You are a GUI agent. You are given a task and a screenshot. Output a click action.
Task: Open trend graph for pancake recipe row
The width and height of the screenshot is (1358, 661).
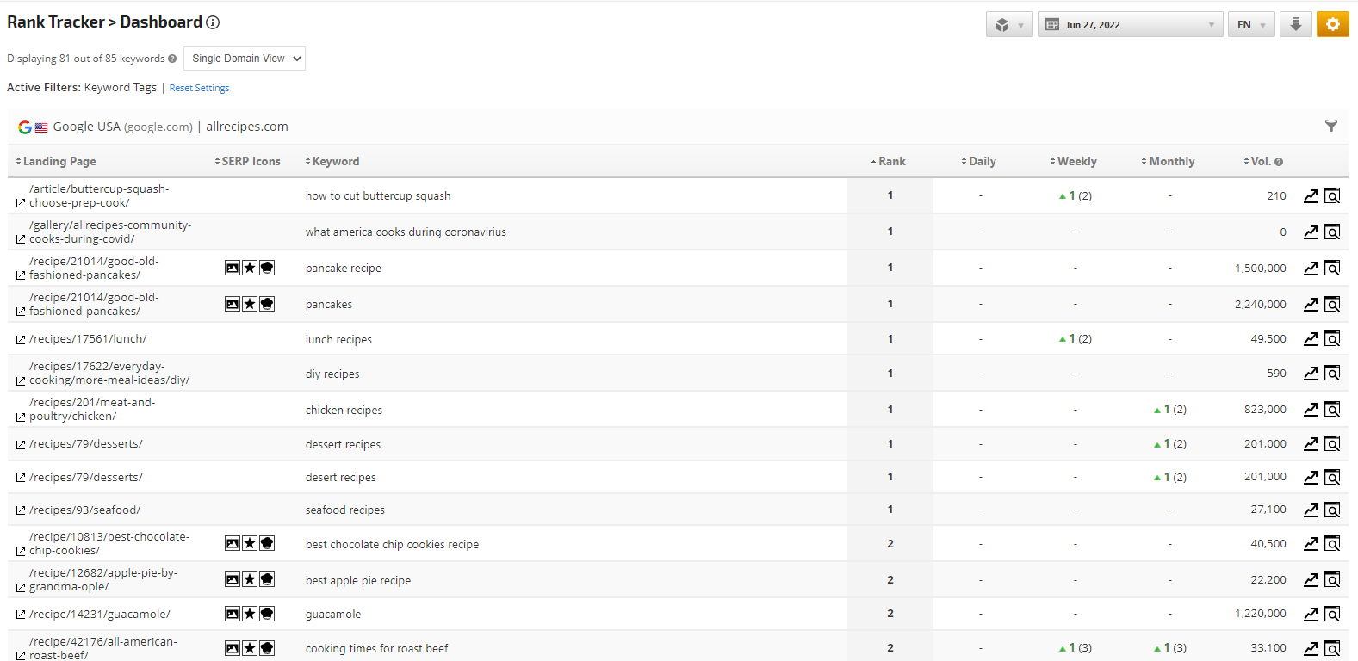tap(1310, 269)
